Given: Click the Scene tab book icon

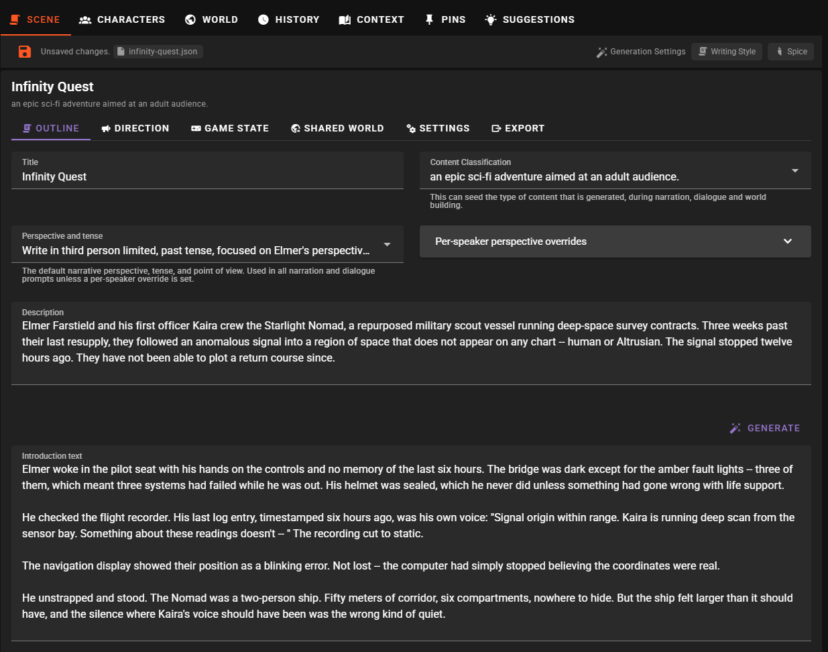Looking at the screenshot, I should click(x=15, y=19).
